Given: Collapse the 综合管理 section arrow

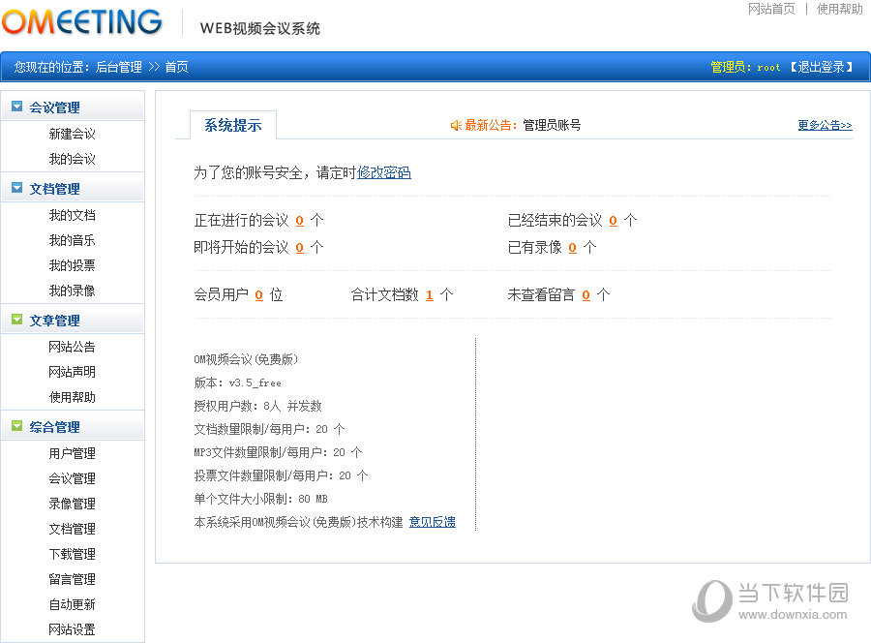Looking at the screenshot, I should [x=16, y=426].
